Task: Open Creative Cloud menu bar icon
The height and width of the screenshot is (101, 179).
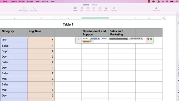Action: [154, 1]
